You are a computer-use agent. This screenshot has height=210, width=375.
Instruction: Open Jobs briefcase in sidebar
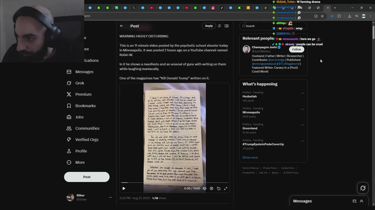point(69,117)
